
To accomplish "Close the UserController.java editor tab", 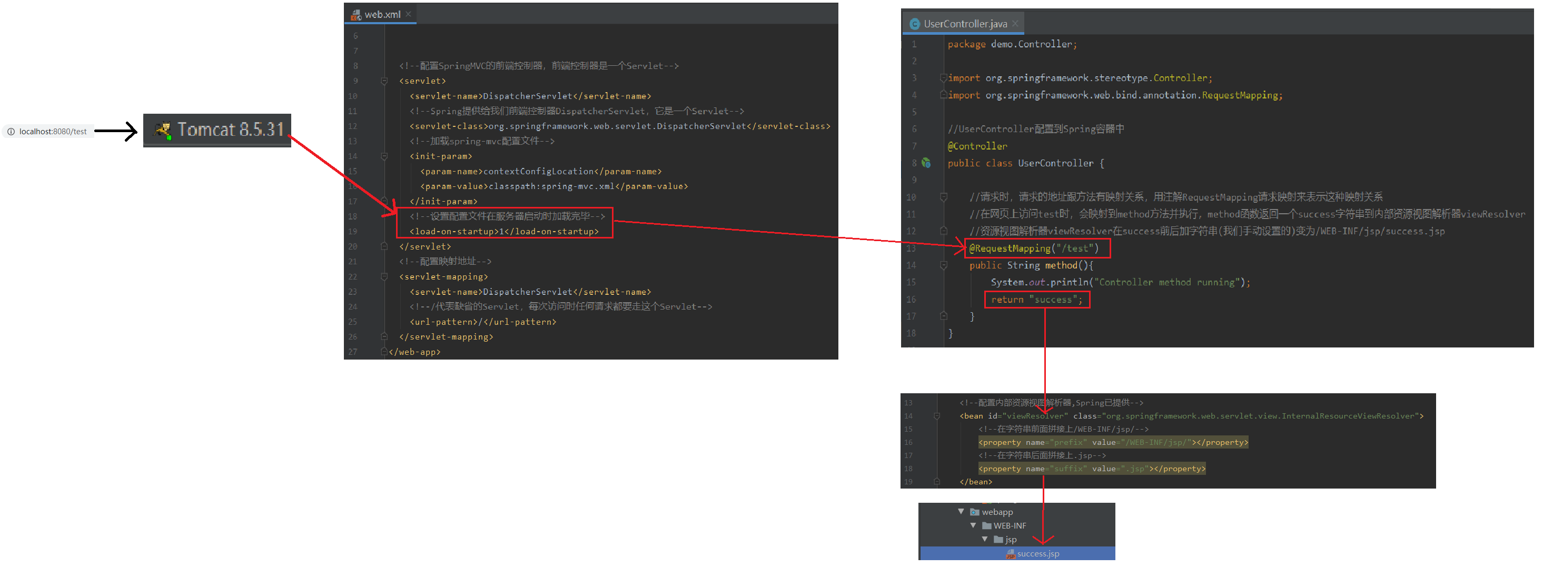I will click(1015, 24).
